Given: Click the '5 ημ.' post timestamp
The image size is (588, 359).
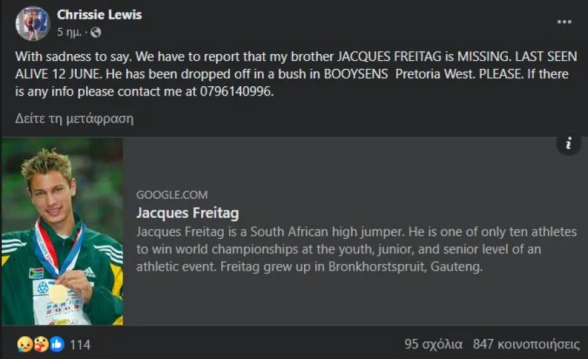Looking at the screenshot, I should [x=69, y=32].
